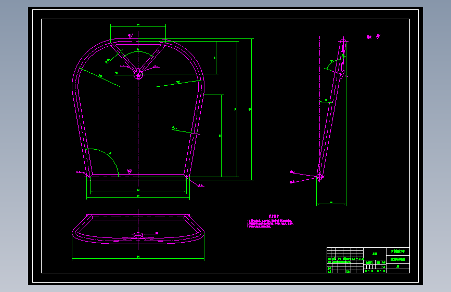Pick the pivot circle at side view bottom
The height and width of the screenshot is (292, 451).
[x=319, y=177]
